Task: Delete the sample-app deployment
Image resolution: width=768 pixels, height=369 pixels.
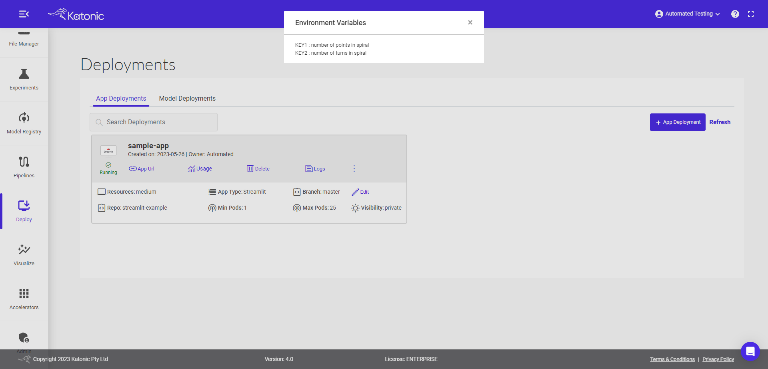Action: [x=258, y=169]
